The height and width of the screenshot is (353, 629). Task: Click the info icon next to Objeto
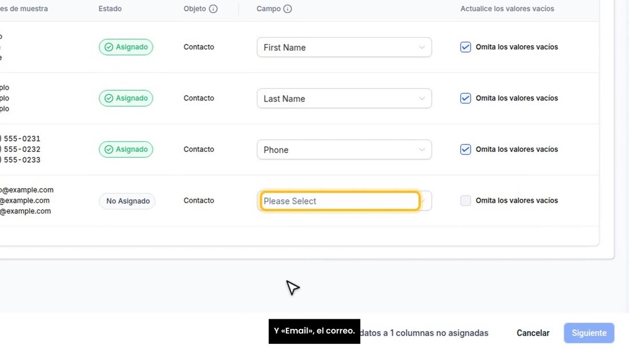coord(213,9)
